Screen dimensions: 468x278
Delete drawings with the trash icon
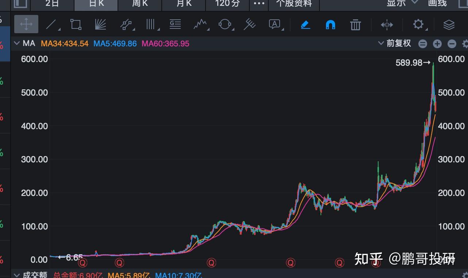355,24
